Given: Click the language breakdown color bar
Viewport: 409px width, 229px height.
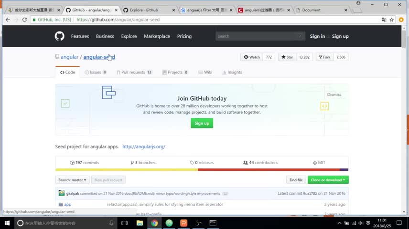Looking at the screenshot, I should tap(202, 169).
